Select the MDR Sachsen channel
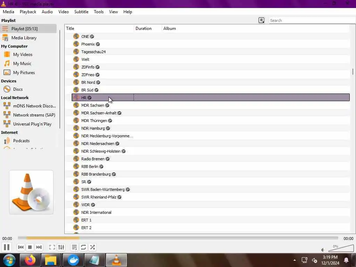 pos(210,105)
